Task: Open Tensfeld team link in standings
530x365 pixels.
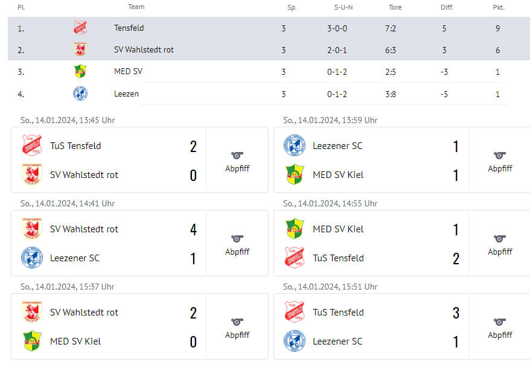Action: point(129,28)
